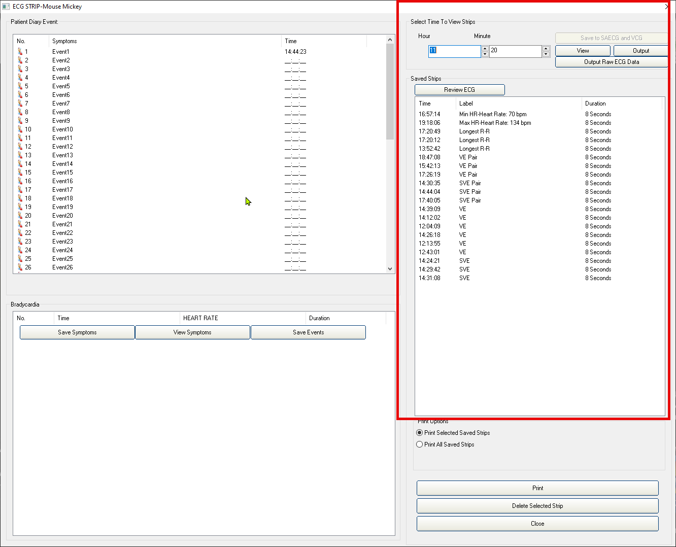Click the ECG STRIP window title icon

coord(6,7)
